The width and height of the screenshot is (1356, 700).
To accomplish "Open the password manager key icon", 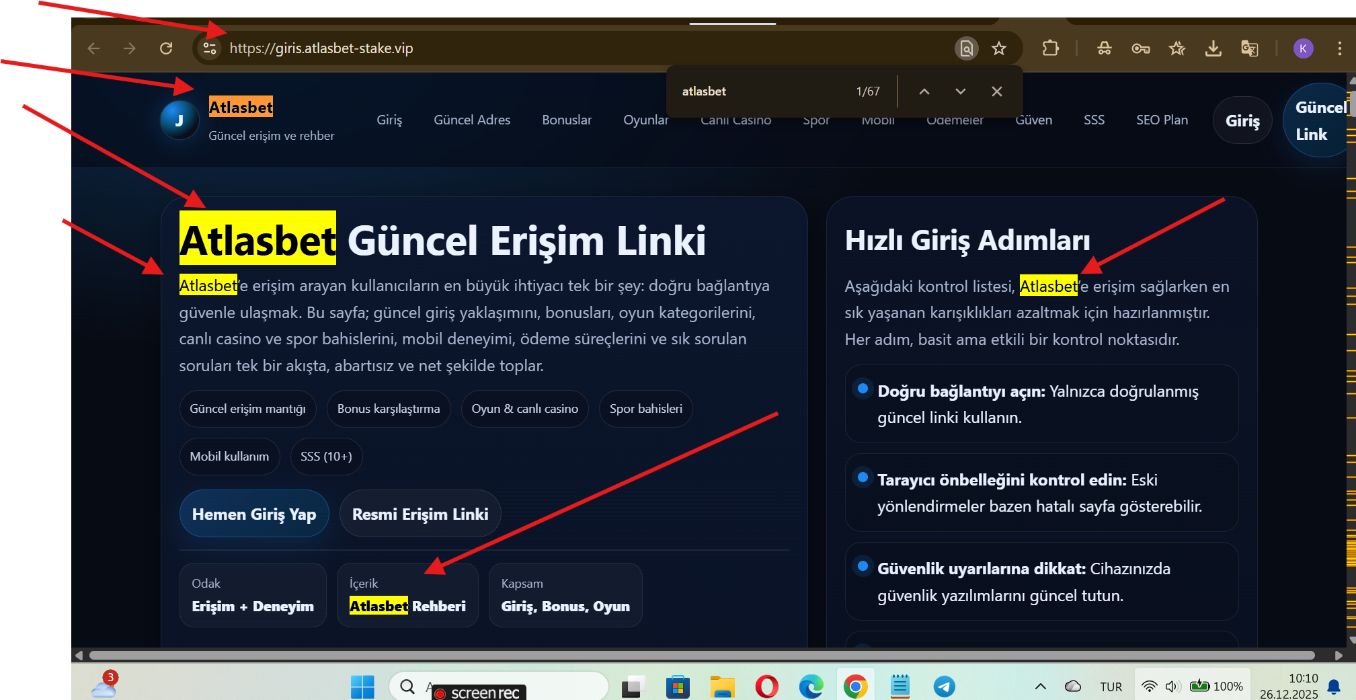I will pos(1141,48).
